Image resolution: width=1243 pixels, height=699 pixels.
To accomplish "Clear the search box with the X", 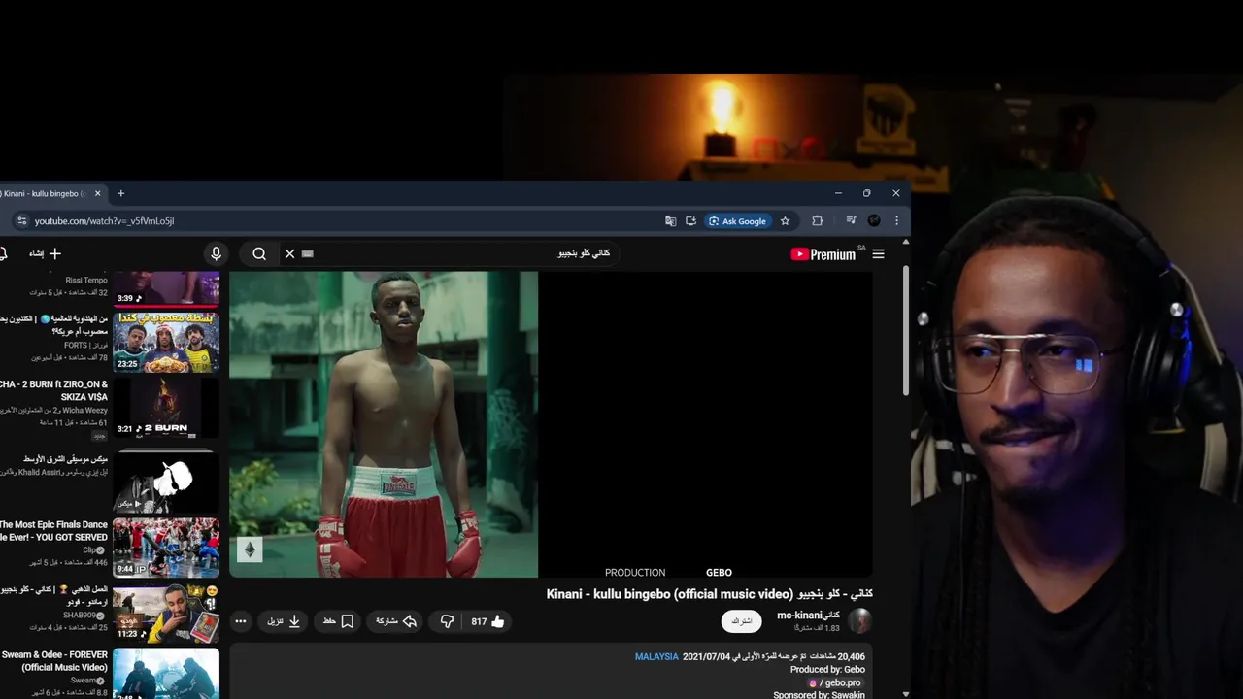I will [289, 253].
